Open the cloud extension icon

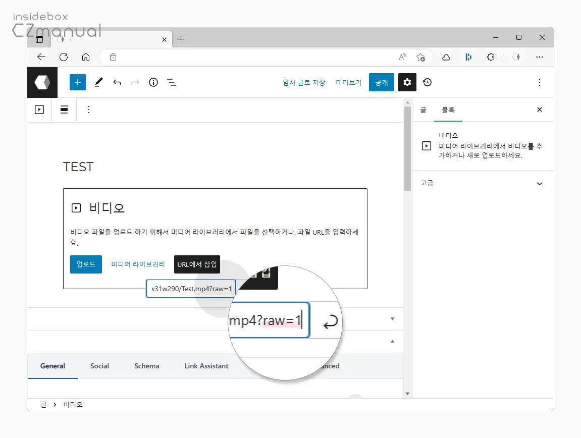(x=446, y=57)
